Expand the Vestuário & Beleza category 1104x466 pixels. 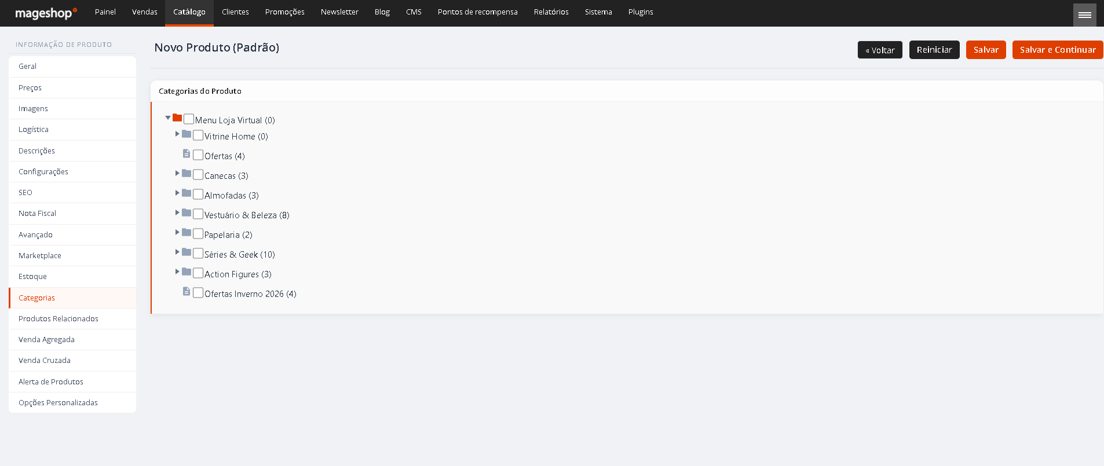pyautogui.click(x=177, y=212)
